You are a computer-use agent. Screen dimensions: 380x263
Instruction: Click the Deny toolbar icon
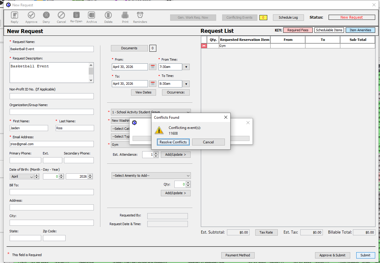click(46, 16)
